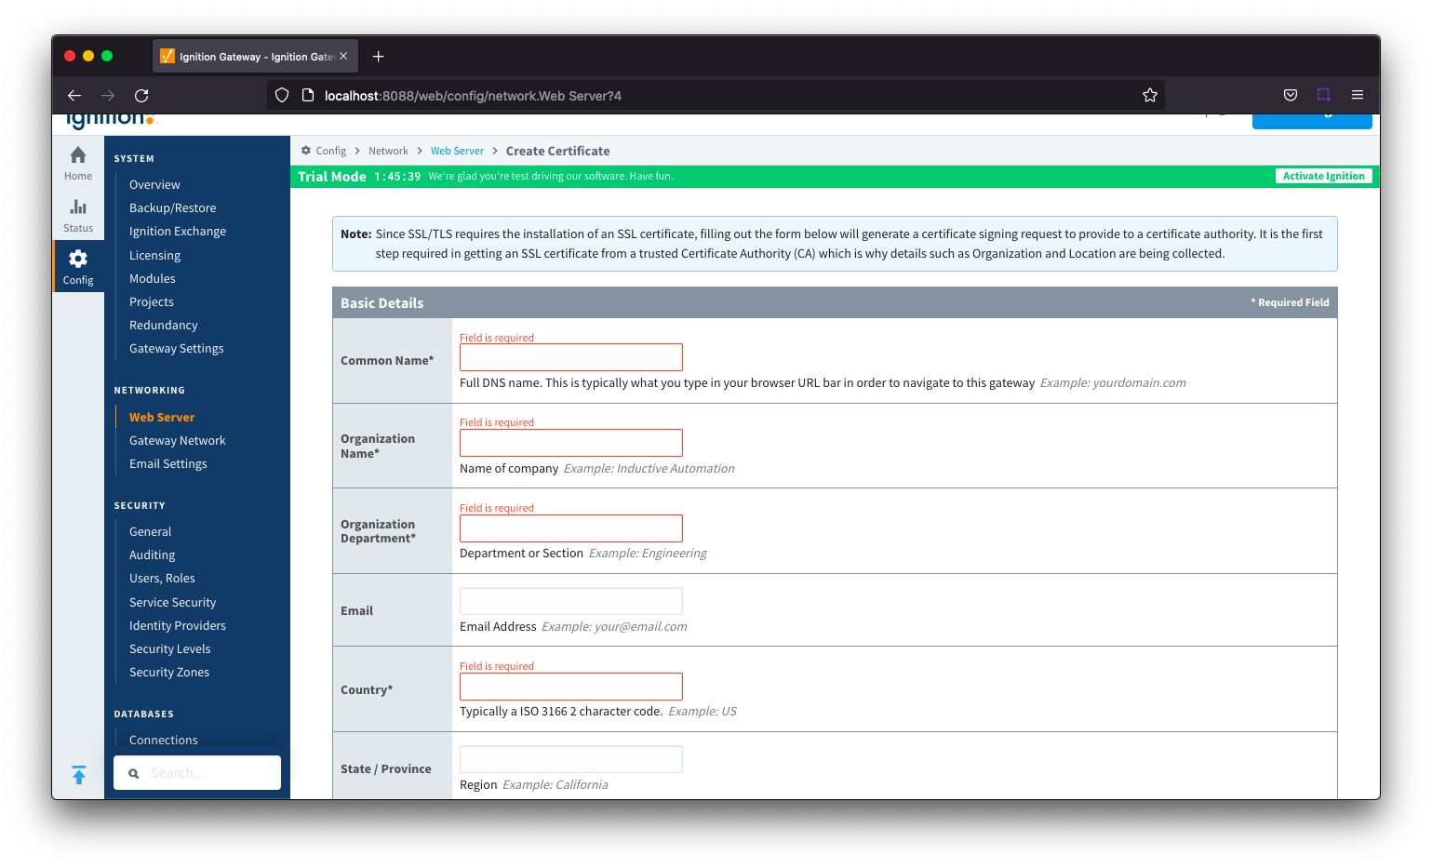Focus the Email input field
The width and height of the screenshot is (1432, 868).
point(571,601)
